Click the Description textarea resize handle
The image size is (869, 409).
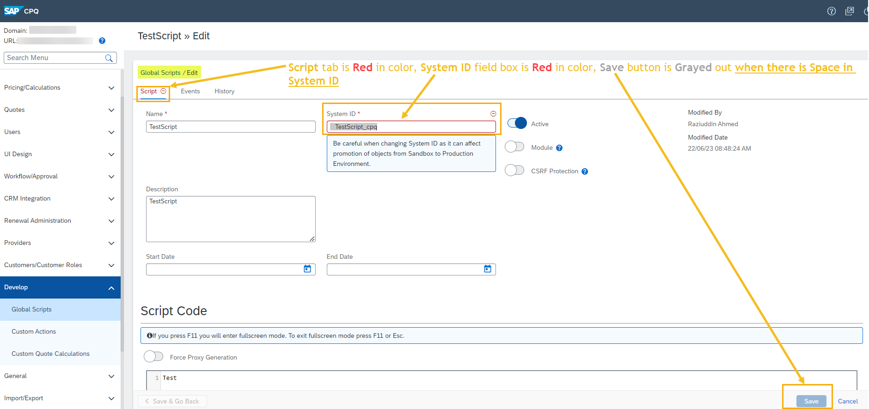312,239
